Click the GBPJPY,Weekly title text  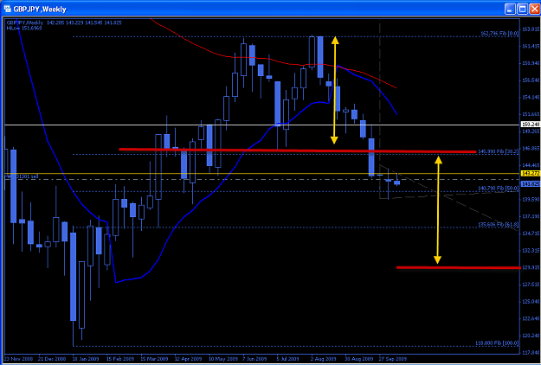(39, 9)
